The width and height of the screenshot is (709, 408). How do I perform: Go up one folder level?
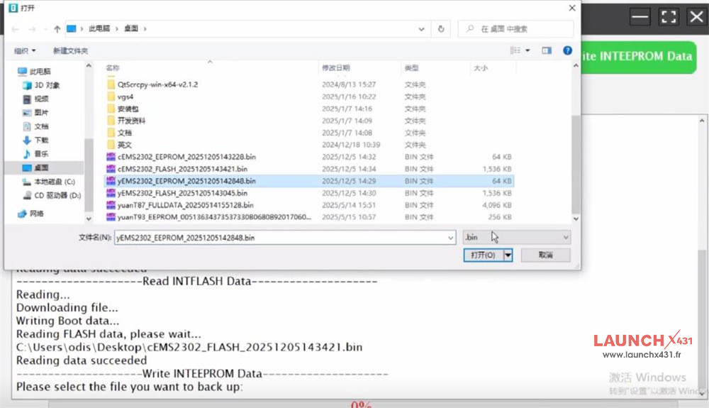coord(57,29)
